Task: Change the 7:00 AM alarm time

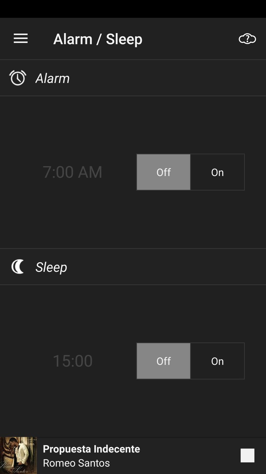Action: coord(72,172)
